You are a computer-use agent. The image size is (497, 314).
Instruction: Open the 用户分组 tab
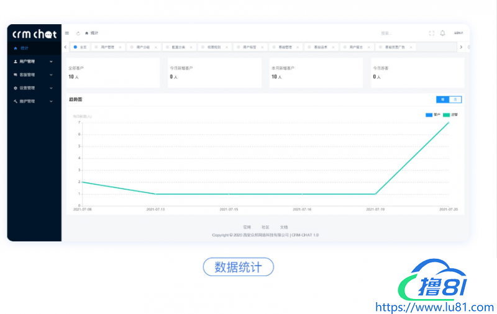click(144, 47)
